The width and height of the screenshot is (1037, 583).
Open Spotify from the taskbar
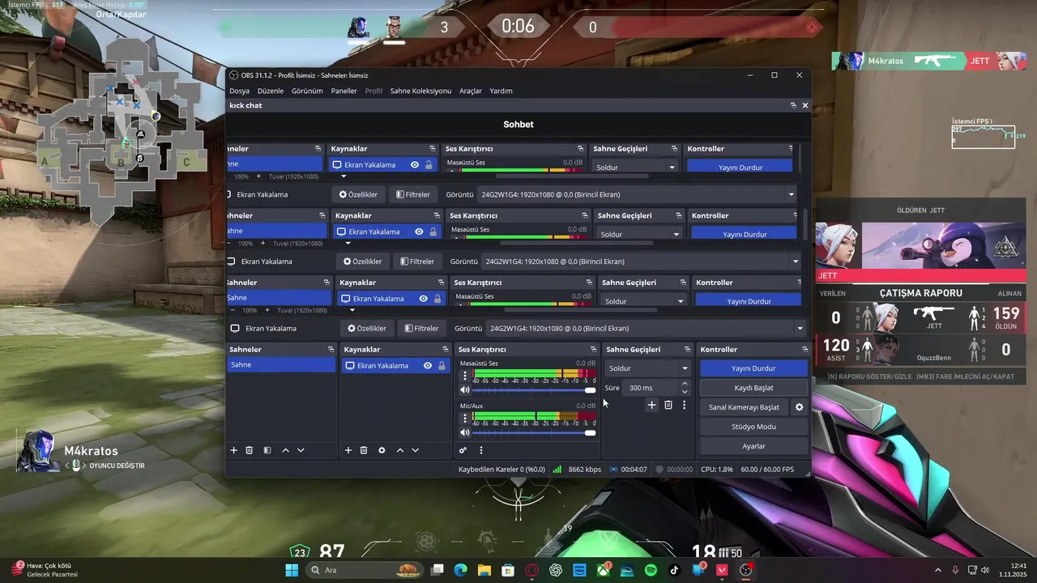[x=651, y=570]
